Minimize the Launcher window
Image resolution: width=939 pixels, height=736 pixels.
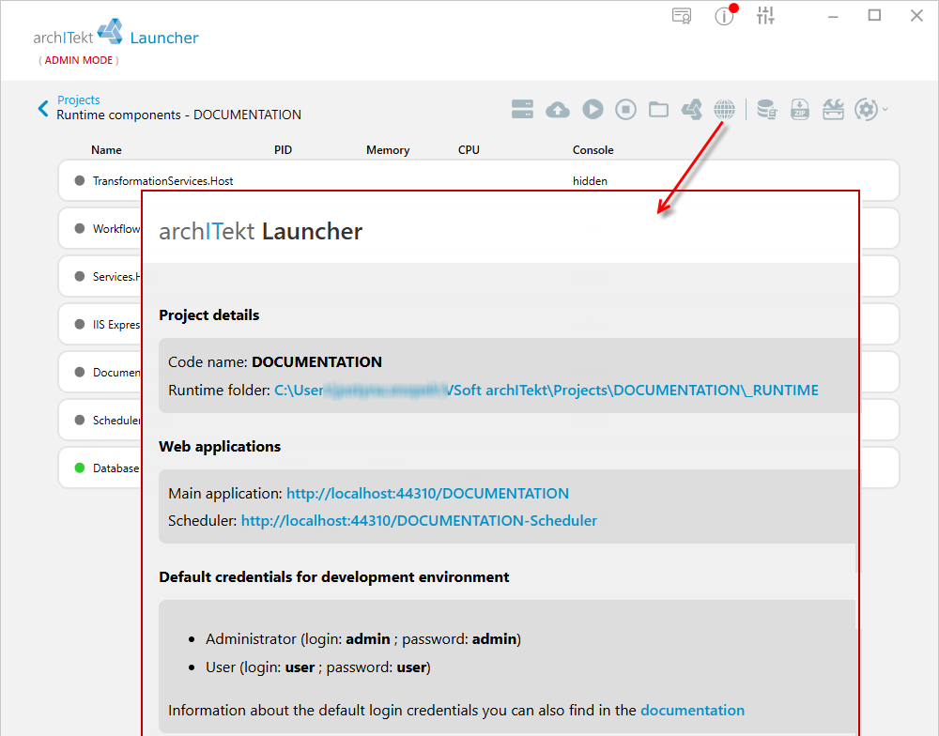pos(833,16)
